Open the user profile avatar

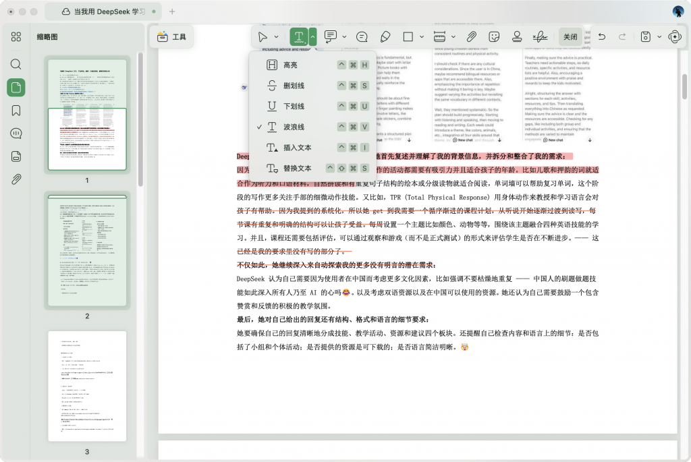point(678,11)
